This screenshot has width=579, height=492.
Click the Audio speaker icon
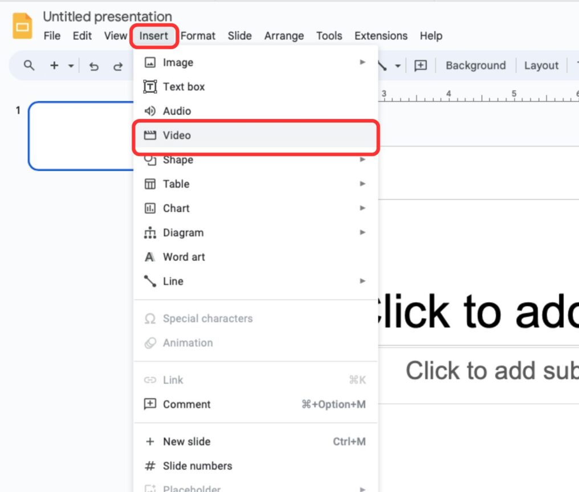tap(150, 111)
